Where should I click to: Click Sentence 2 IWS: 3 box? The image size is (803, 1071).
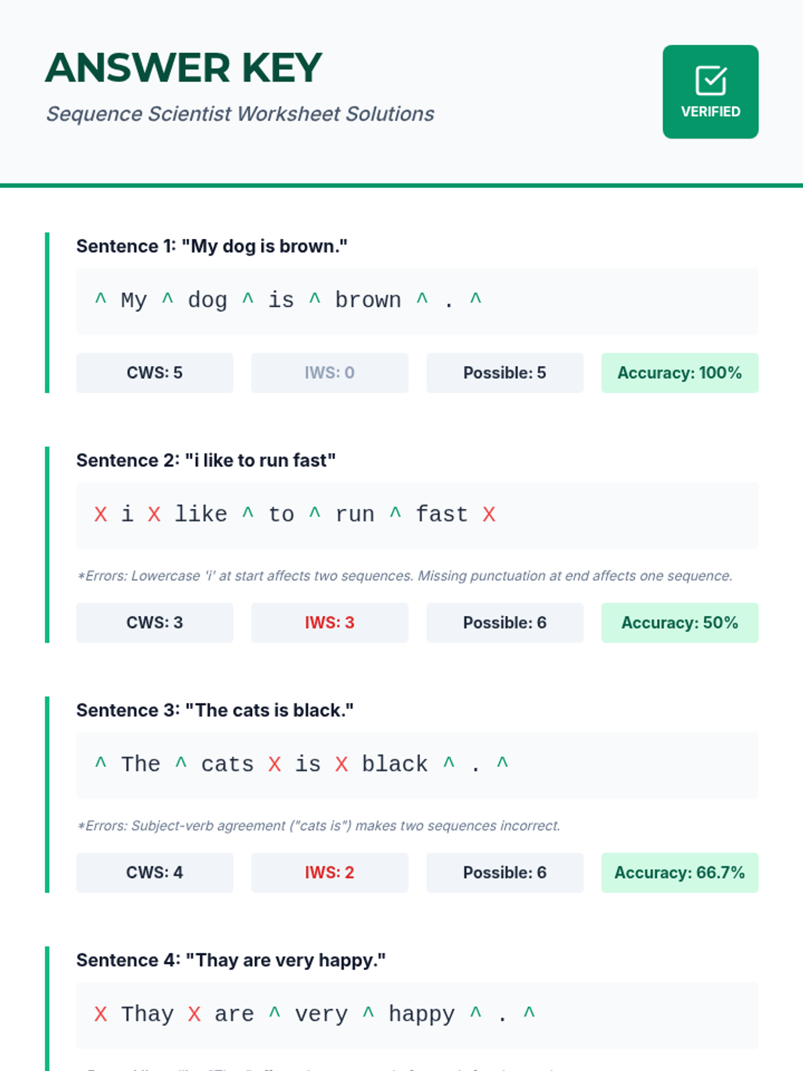pyautogui.click(x=330, y=623)
